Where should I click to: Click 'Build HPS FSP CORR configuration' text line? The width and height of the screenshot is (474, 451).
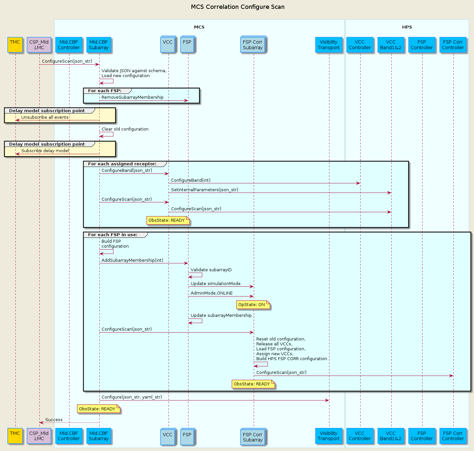(x=292, y=359)
